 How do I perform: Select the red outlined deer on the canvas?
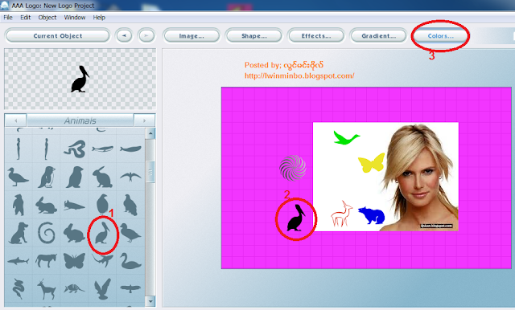coord(341,214)
